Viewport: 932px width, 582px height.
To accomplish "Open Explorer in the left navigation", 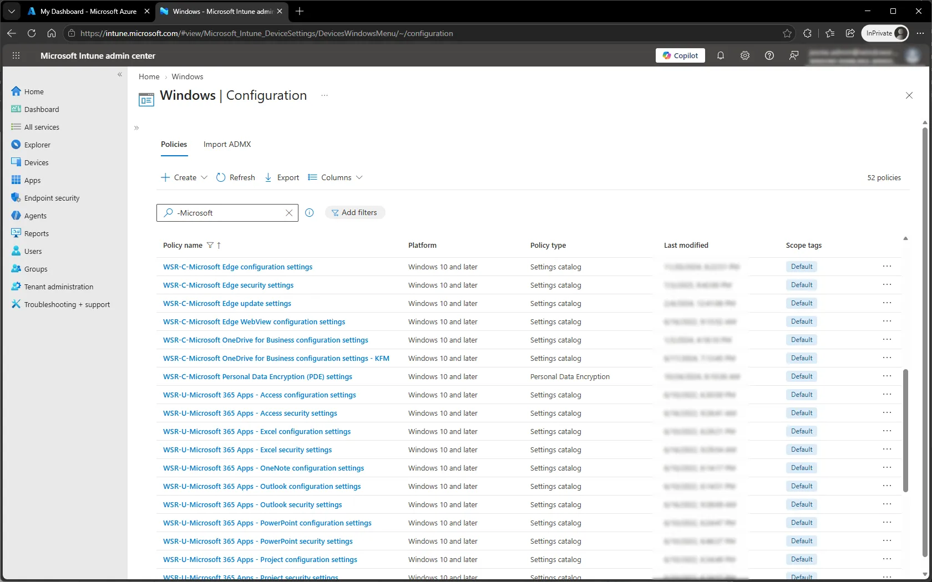I will [x=37, y=145].
